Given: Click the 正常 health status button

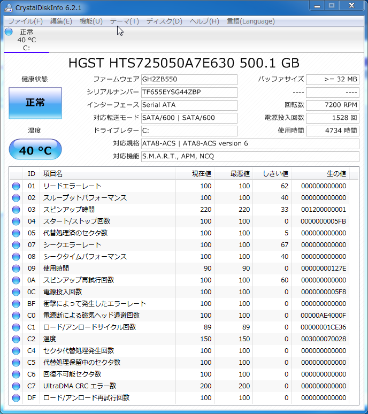Looking at the screenshot, I should click(35, 103).
